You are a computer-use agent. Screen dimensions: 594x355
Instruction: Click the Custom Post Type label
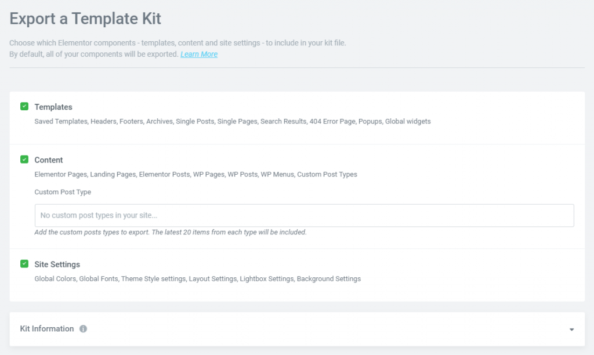point(63,192)
